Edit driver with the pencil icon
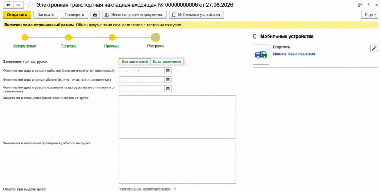 [374, 48]
